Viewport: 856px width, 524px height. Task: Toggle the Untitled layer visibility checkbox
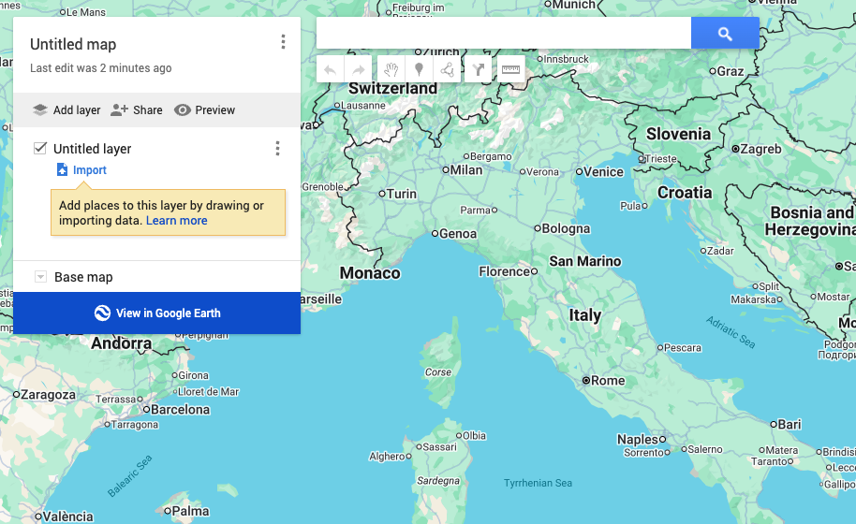tap(40, 149)
